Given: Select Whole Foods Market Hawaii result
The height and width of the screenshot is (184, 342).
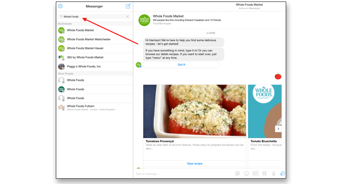Looking at the screenshot, I should (x=95, y=48).
